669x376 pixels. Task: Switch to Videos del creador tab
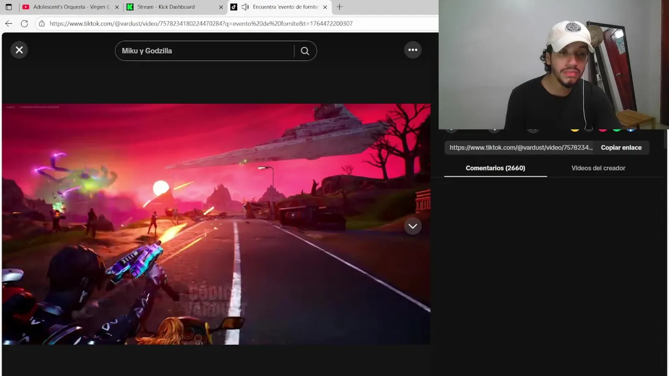click(598, 168)
